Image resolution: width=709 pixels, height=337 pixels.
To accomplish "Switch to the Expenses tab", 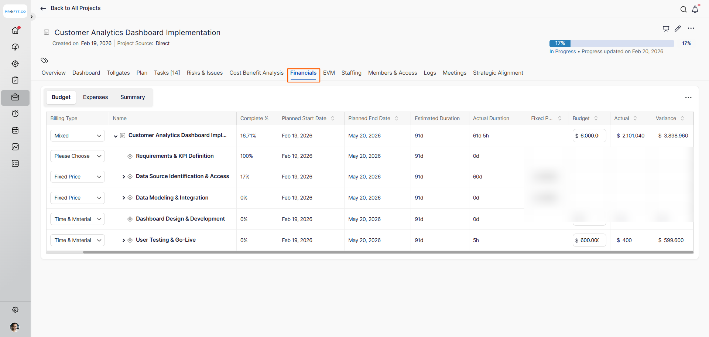I will pyautogui.click(x=95, y=97).
